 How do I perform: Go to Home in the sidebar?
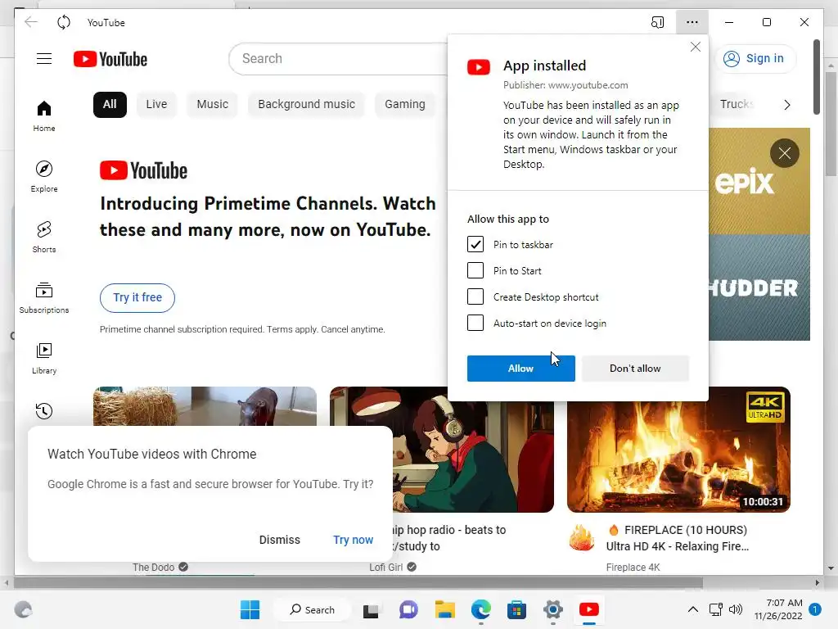pyautogui.click(x=44, y=116)
